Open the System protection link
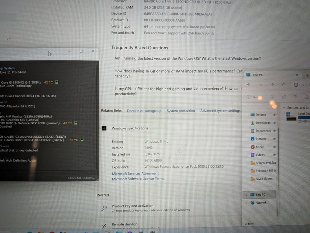Viewport: 310px width, 233px height. point(180,111)
